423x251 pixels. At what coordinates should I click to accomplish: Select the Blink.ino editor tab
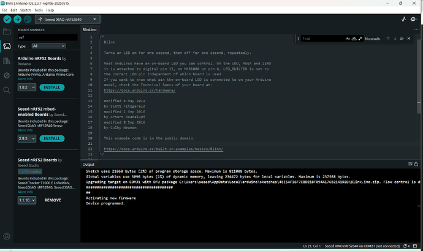click(x=90, y=29)
